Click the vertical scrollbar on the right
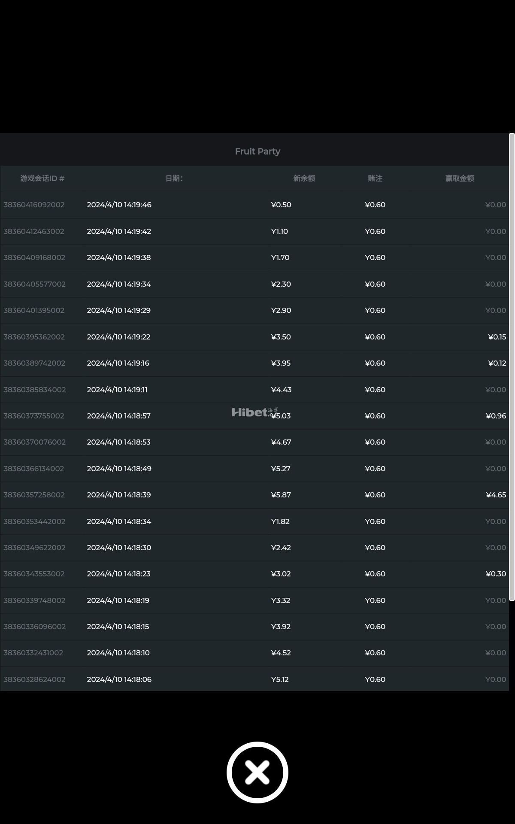Image resolution: width=515 pixels, height=824 pixels. (x=512, y=367)
